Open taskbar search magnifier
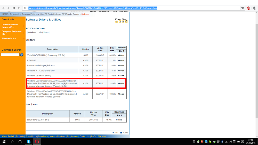Viewport: 258px width, 145px height. pos(12,142)
